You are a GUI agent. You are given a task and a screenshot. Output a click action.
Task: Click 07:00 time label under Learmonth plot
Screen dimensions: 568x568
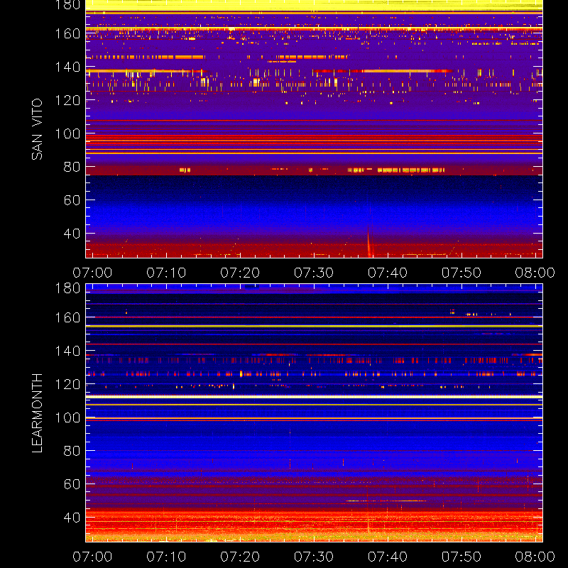tap(92, 557)
